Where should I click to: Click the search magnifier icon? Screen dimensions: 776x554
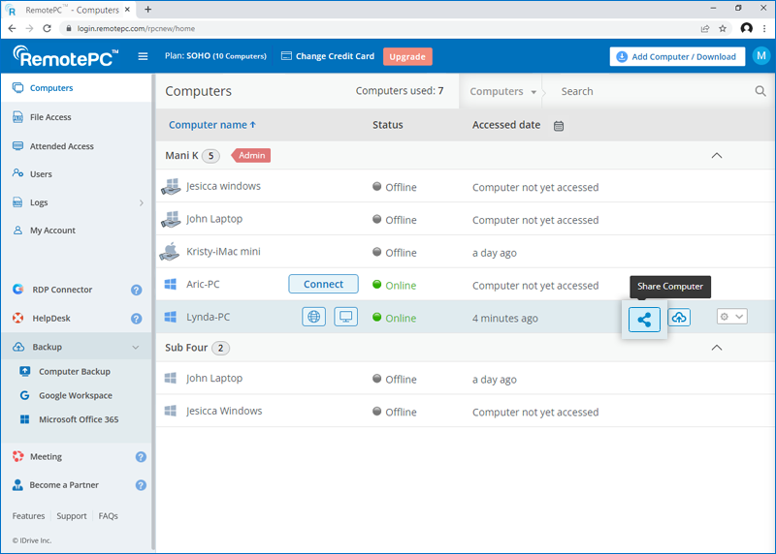coord(760,91)
